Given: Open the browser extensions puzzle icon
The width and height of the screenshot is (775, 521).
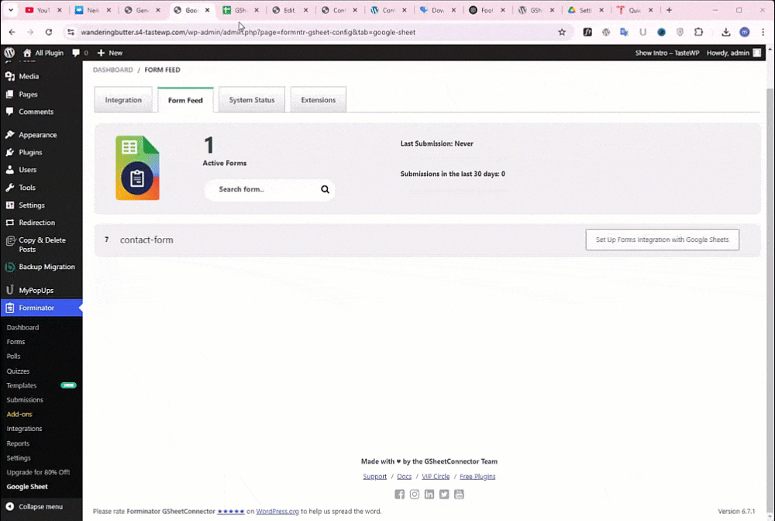Looking at the screenshot, I should pos(698,32).
